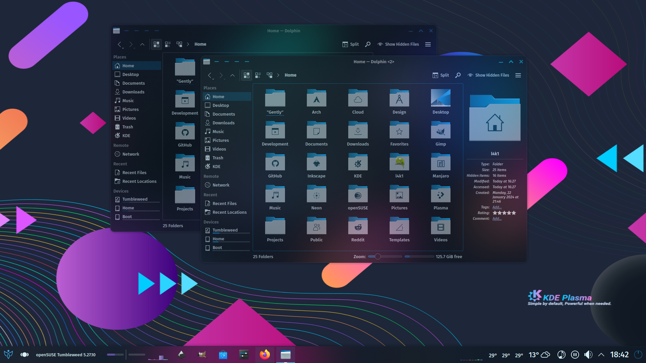Viewport: 646px width, 363px height.
Task: Open the KDE folder in the file grid
Action: coord(358,162)
